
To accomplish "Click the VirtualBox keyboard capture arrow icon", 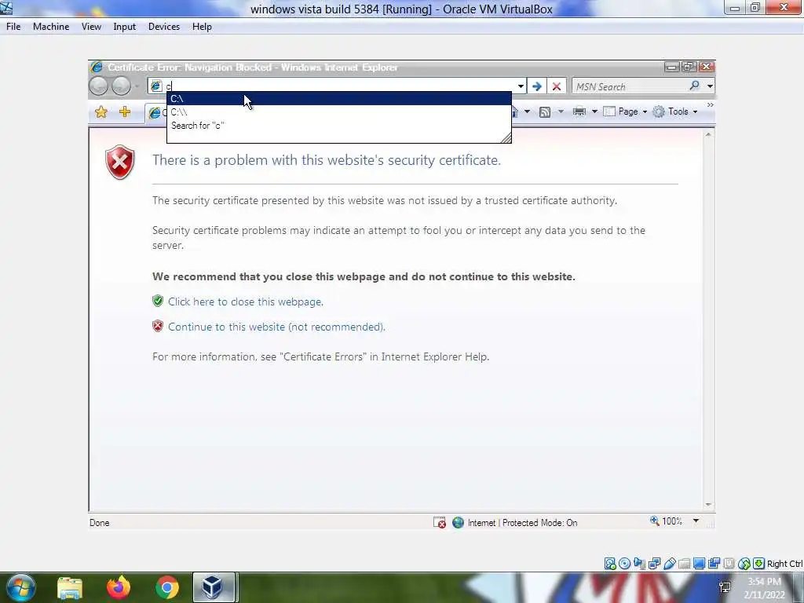I will pos(759,564).
